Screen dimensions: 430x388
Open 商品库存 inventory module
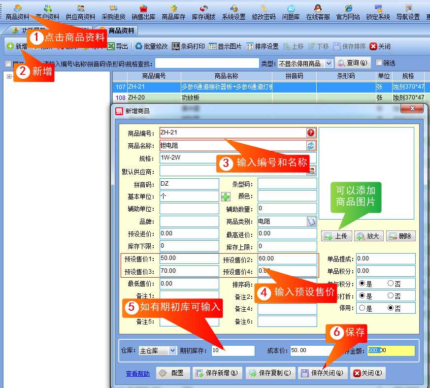point(173,13)
